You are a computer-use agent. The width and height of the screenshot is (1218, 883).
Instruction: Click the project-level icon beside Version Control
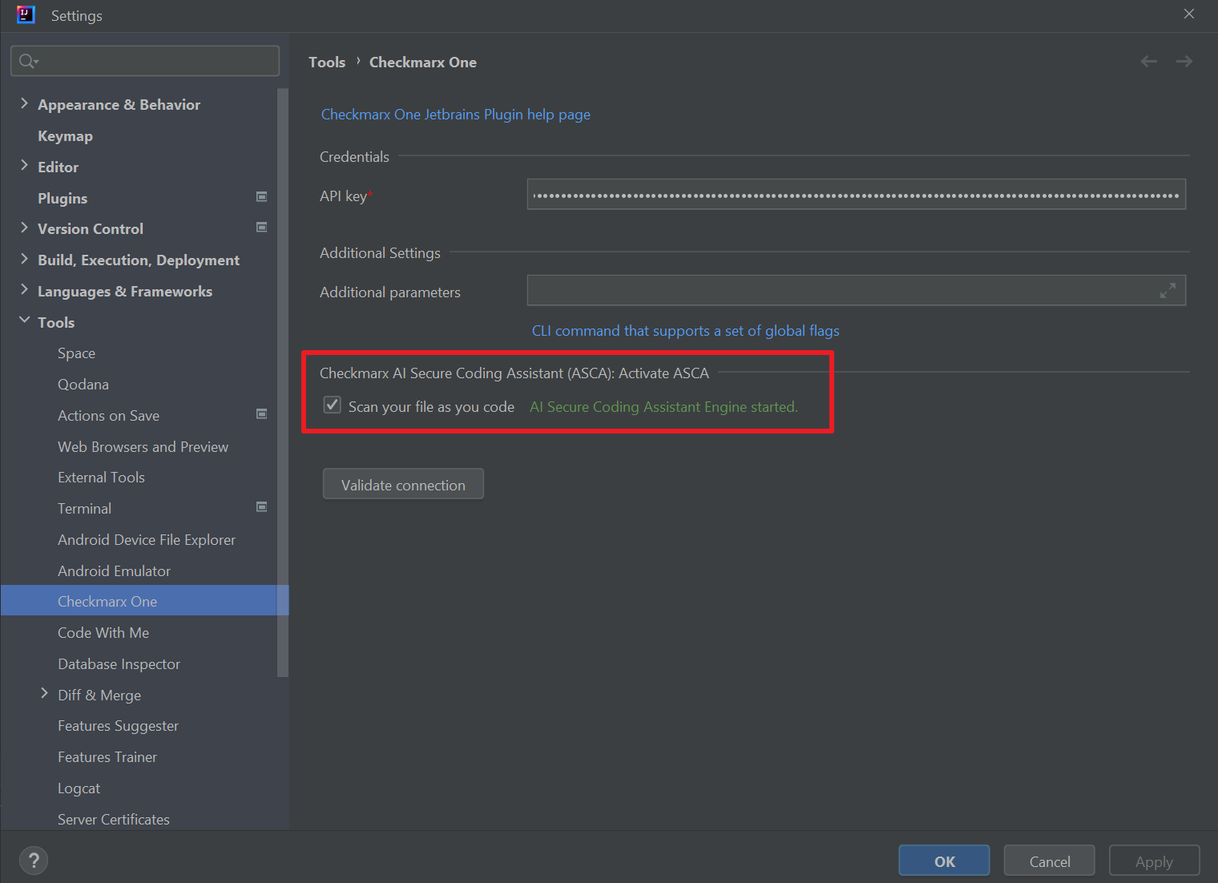click(x=261, y=228)
